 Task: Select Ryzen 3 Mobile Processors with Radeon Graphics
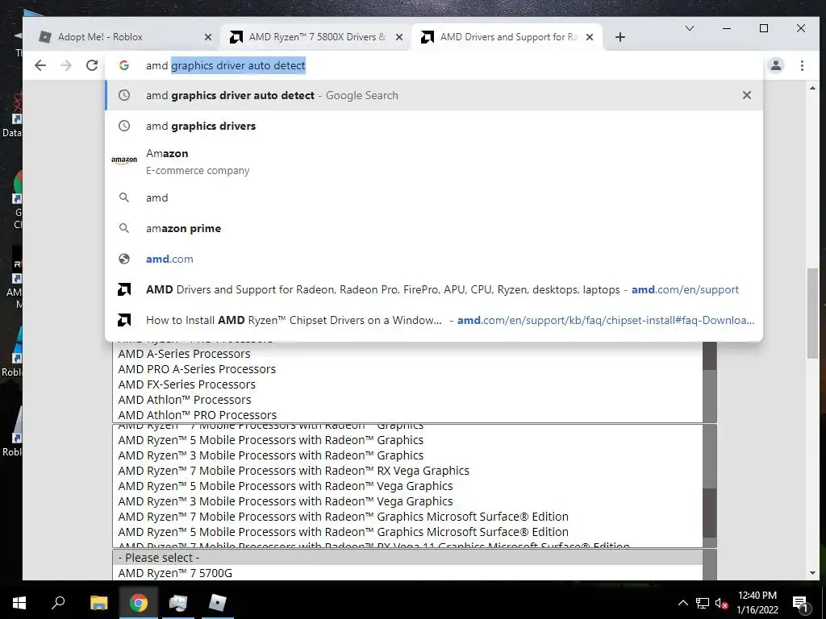coord(407,455)
